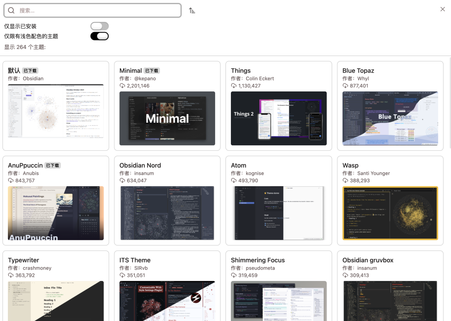Viewport: 451px width, 321px height.
Task: Click the magnifier icon in search field
Action: [x=11, y=10]
